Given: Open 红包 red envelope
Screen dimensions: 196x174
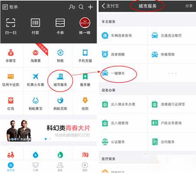Looking at the screenshot, I should (10, 104).
